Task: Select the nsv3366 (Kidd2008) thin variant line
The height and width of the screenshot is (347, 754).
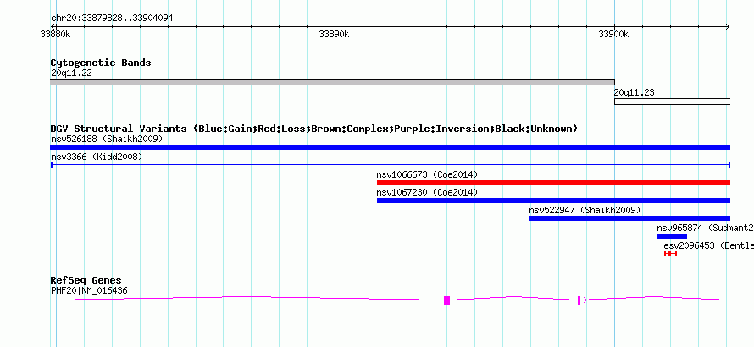Action: (x=390, y=165)
